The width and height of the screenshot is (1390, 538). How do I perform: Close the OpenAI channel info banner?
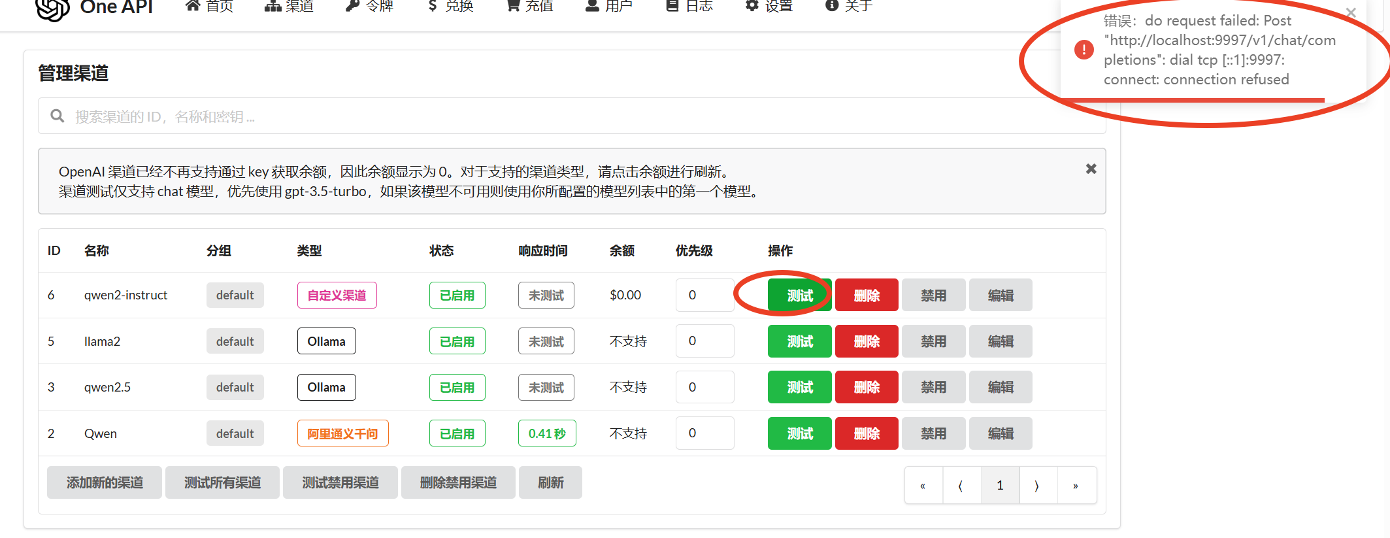coord(1091,169)
